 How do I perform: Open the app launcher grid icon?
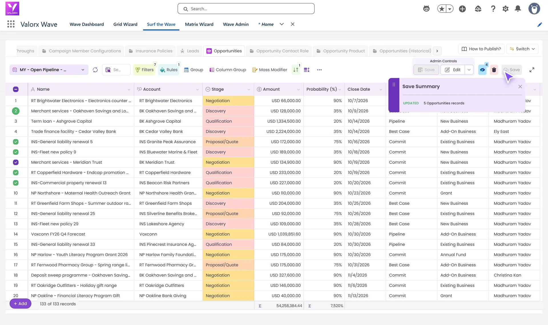tap(11, 24)
